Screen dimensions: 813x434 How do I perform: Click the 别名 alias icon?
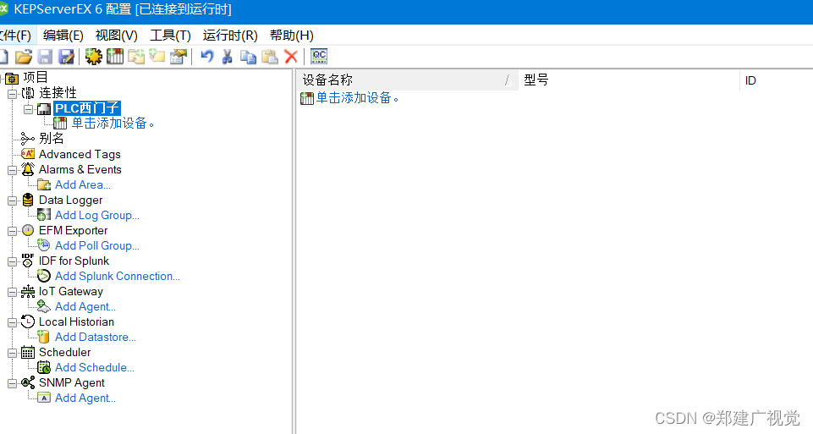(27, 139)
